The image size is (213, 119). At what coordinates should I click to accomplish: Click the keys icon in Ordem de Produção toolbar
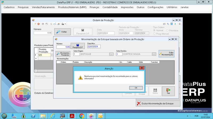168,24
